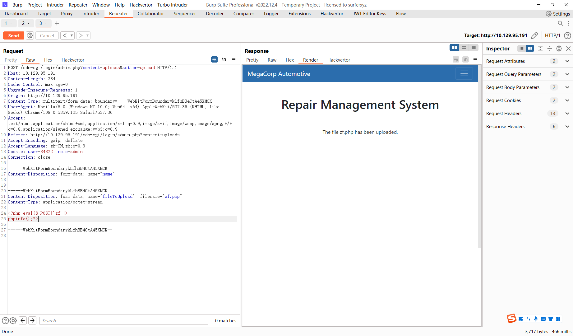The image size is (573, 336).
Task: Switch to combined tabbed layout view
Action: click(474, 48)
